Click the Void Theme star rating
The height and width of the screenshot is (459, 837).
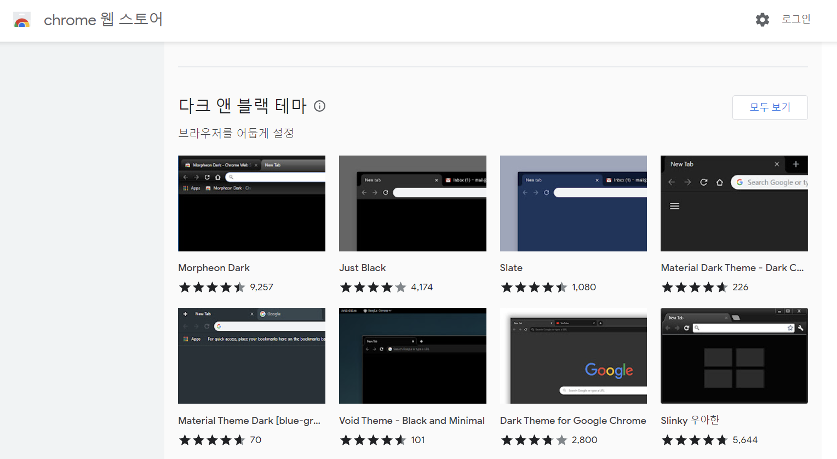pos(373,440)
